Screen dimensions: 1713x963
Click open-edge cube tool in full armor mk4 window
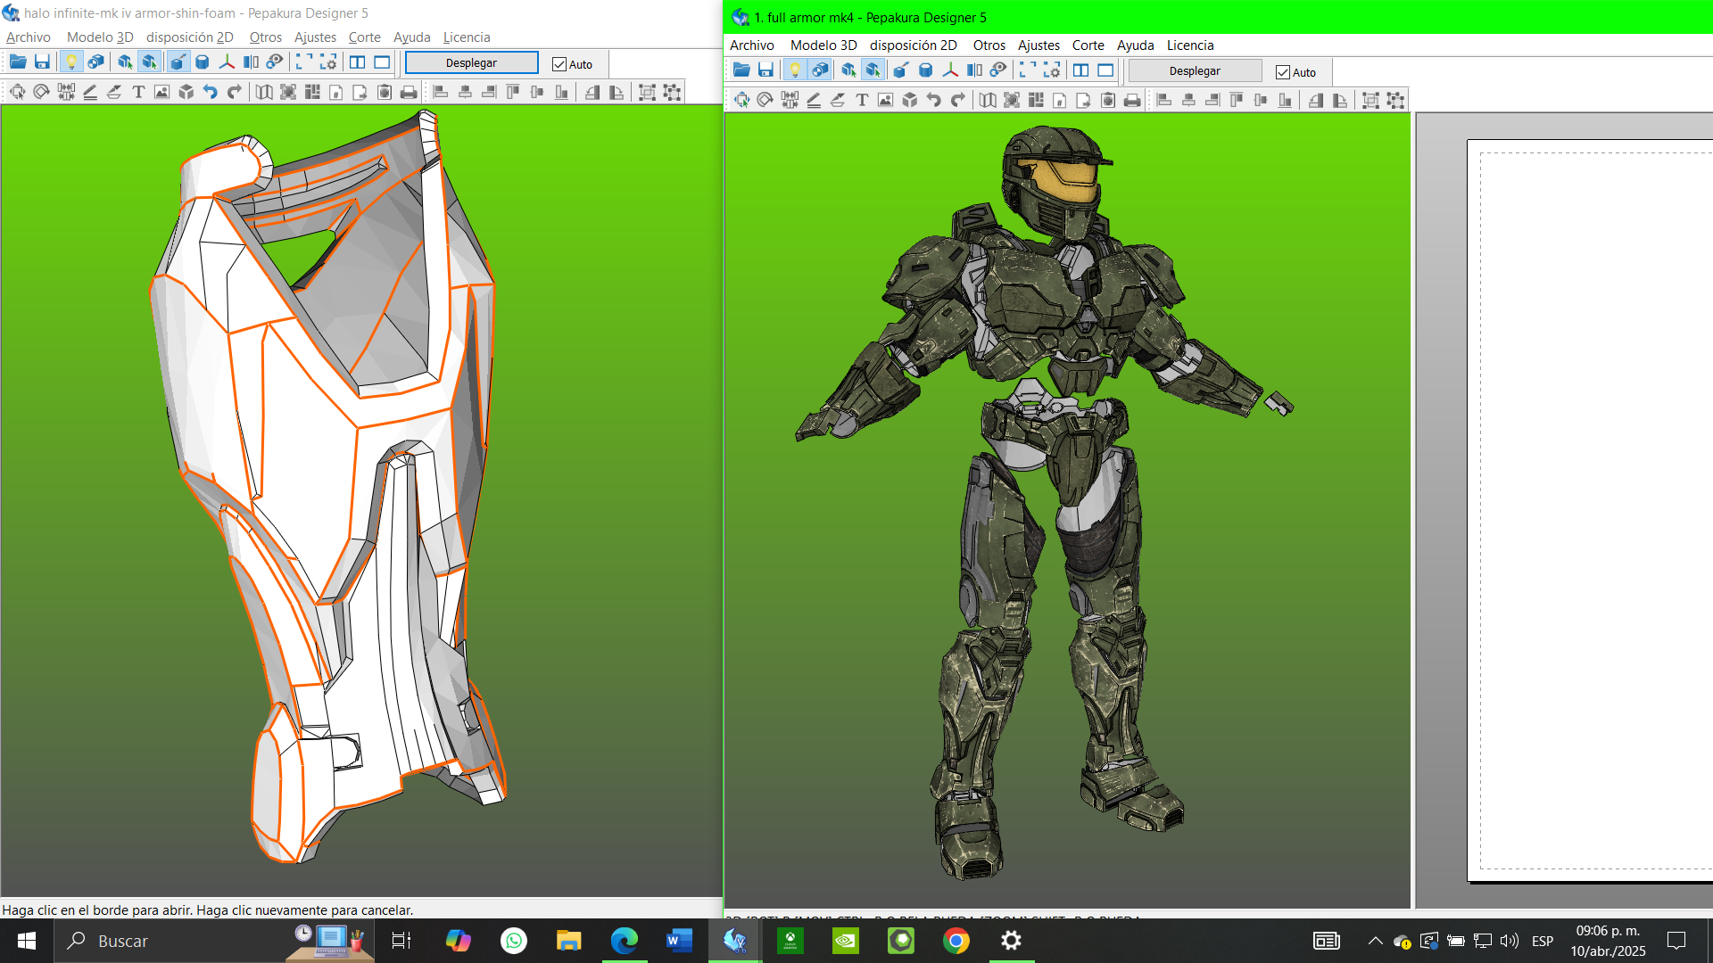point(902,70)
